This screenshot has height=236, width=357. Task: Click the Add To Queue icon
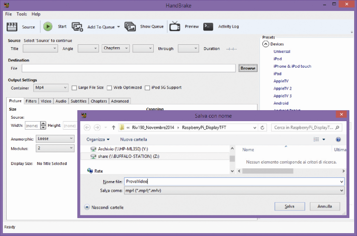pyautogui.click(x=78, y=27)
